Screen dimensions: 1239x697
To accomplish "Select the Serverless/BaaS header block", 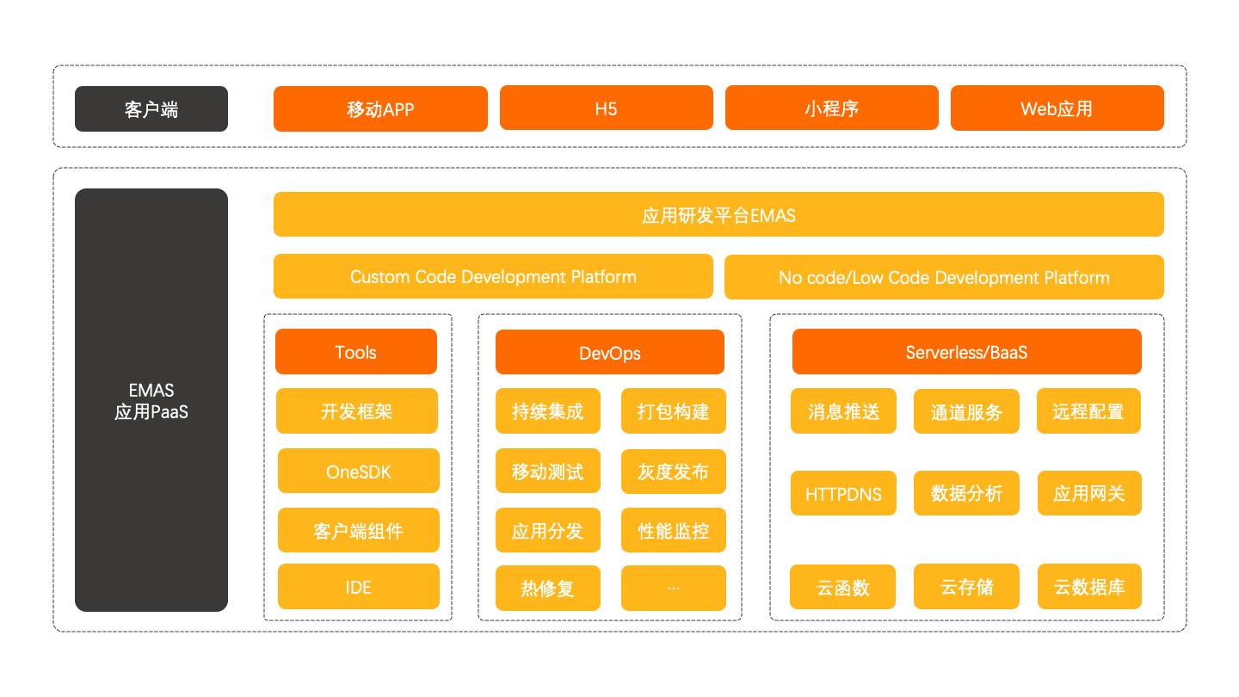I will tap(966, 352).
